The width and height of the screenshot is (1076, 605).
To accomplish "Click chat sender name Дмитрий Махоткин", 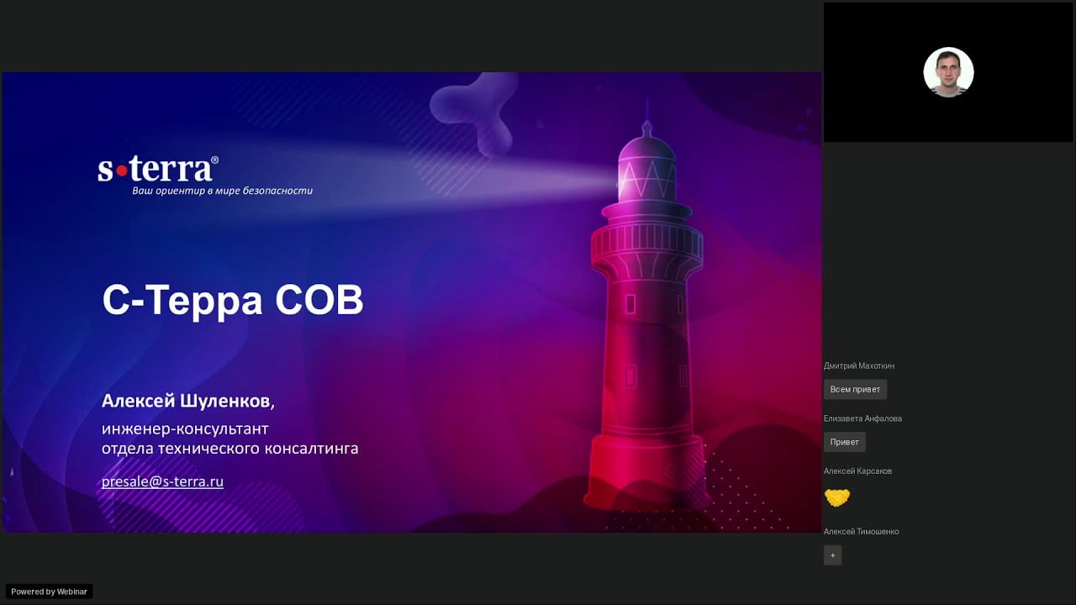I will [x=858, y=366].
